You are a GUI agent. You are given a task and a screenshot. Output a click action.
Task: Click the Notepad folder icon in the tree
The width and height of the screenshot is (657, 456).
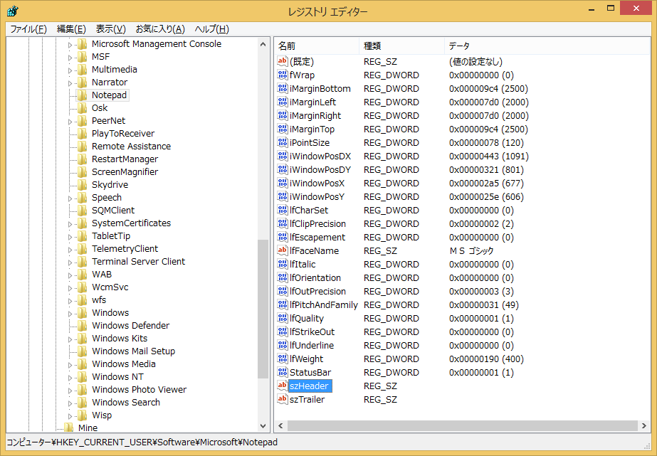click(x=80, y=95)
